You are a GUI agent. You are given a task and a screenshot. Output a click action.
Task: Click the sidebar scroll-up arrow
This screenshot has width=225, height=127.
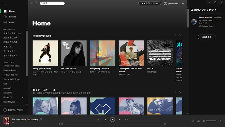point(27,30)
